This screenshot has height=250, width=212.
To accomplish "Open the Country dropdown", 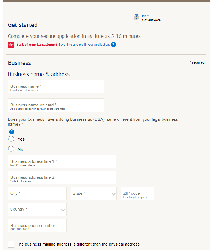I will pos(37,210).
